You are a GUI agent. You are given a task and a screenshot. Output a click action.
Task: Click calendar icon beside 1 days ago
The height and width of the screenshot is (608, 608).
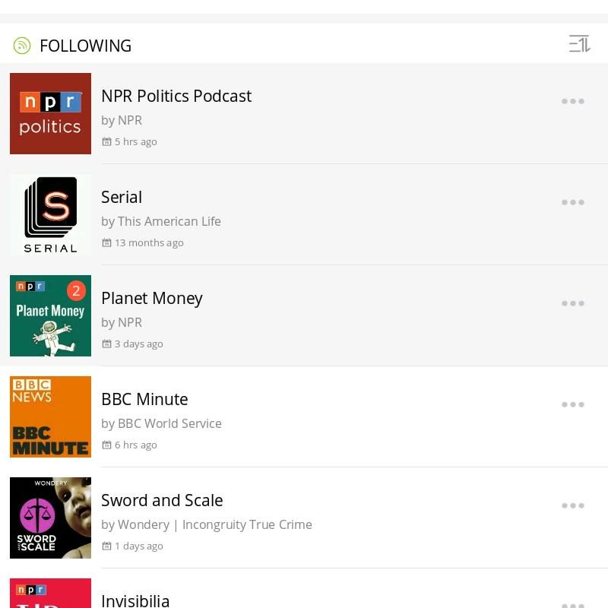click(x=106, y=546)
